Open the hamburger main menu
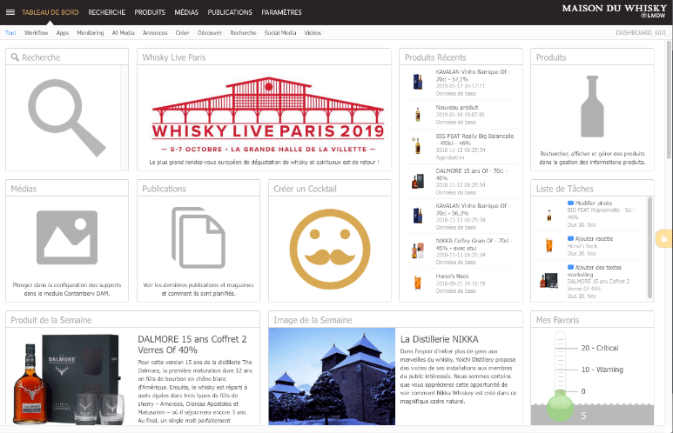Viewport: 673px width, 433px height. [x=10, y=12]
